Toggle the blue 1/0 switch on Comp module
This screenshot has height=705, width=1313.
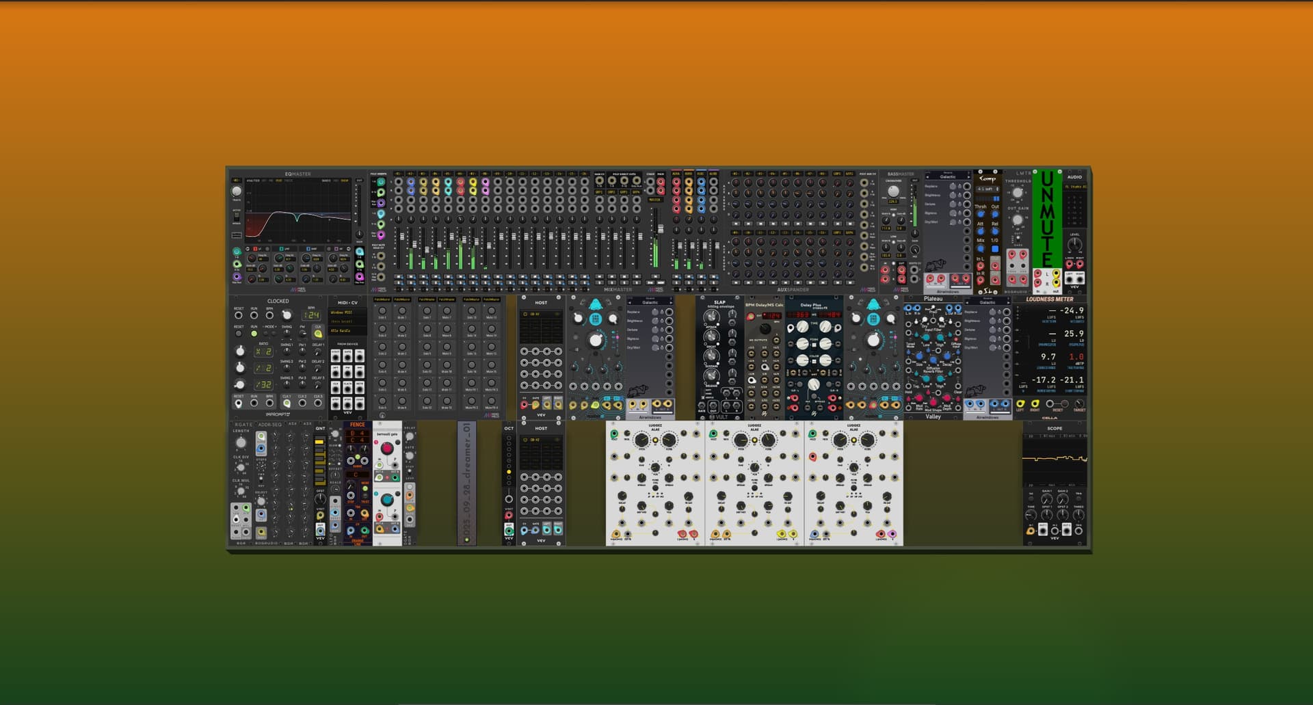(995, 250)
